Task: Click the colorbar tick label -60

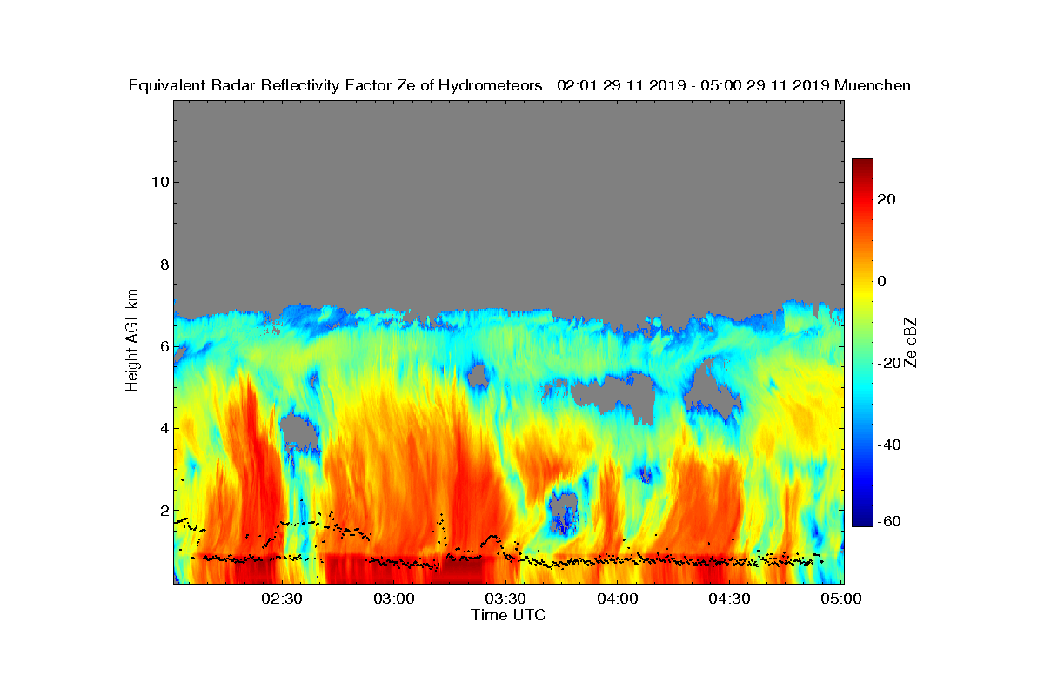Action: pos(887,521)
